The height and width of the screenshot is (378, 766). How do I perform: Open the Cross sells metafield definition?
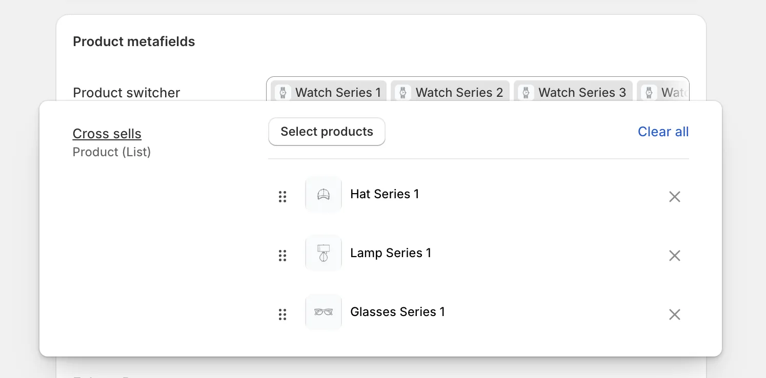coord(107,134)
